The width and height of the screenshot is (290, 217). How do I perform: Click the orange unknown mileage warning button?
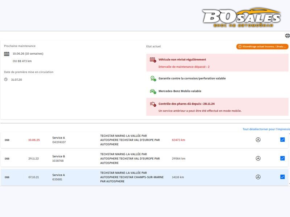[262, 47]
